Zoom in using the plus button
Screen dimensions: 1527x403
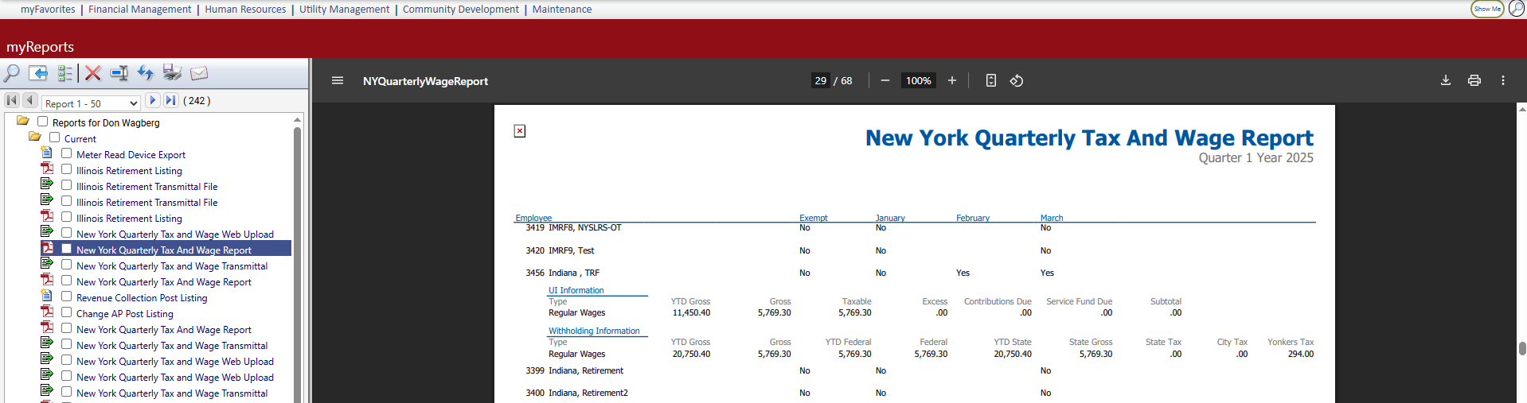click(x=951, y=80)
